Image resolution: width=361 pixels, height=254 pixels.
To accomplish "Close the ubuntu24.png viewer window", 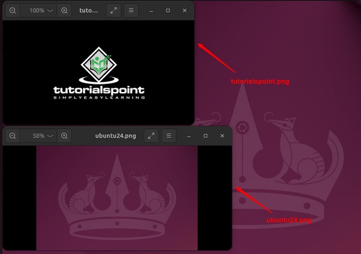I will [222, 135].
